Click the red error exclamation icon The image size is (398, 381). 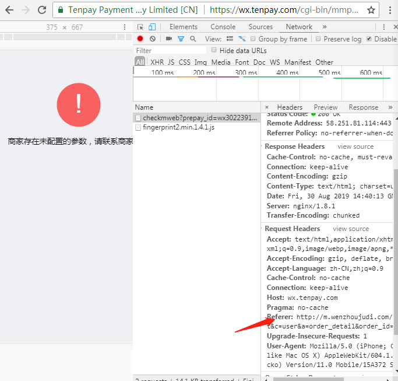[79, 104]
